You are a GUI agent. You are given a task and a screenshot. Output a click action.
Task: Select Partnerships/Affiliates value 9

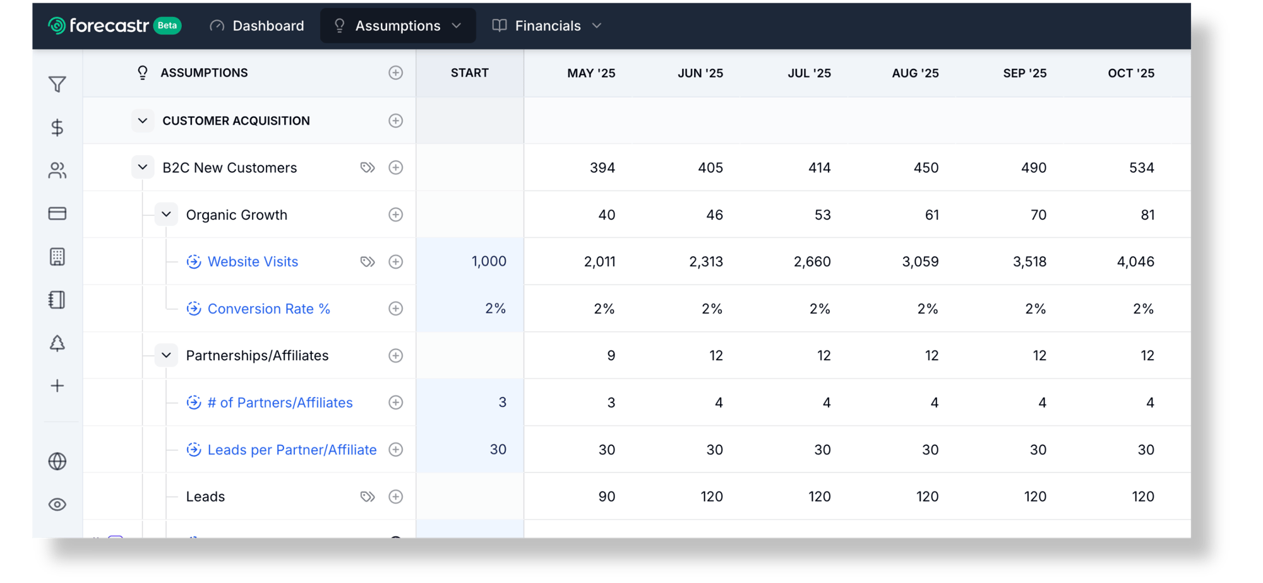[611, 355]
